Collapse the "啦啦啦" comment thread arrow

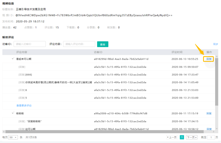pyautogui.click(x=13, y=113)
